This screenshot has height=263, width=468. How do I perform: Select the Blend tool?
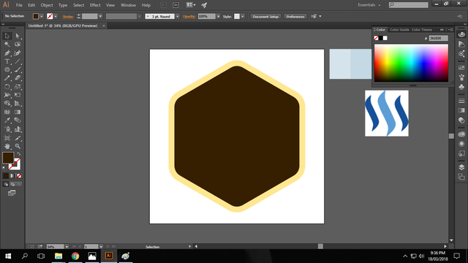(18, 121)
